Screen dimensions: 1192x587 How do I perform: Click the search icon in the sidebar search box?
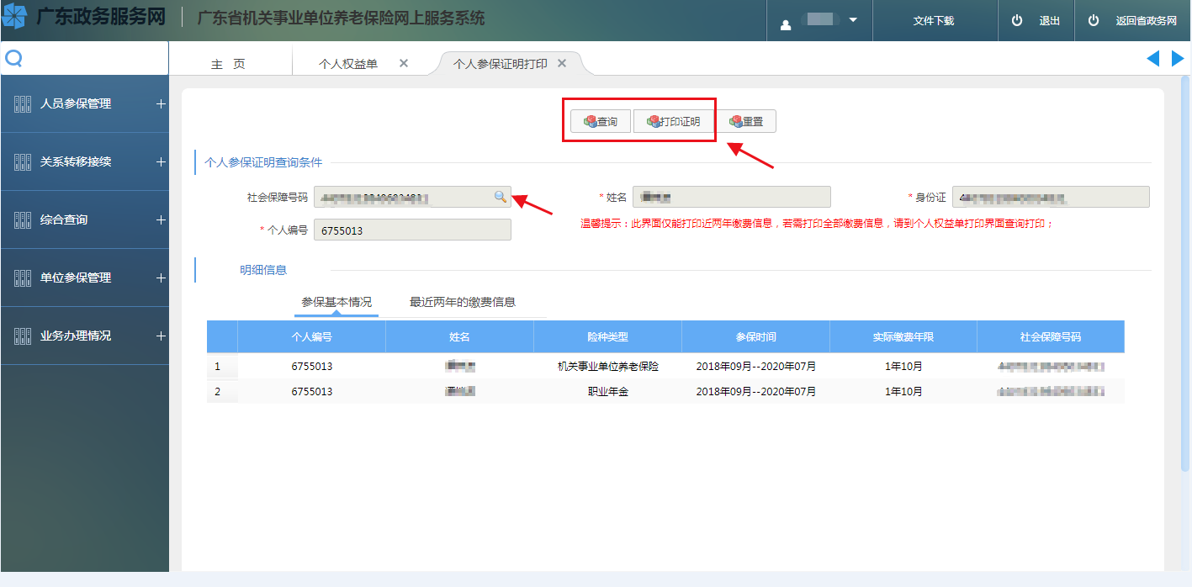pos(13,58)
